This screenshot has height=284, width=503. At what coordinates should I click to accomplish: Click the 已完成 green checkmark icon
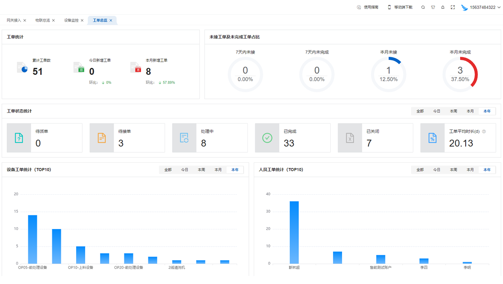(267, 138)
